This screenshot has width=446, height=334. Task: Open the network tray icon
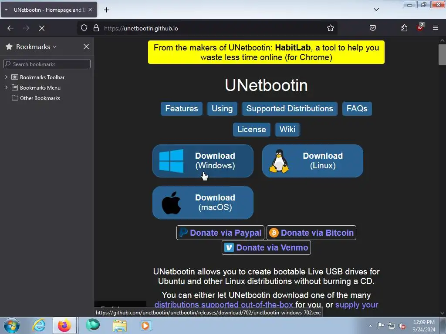392,326
